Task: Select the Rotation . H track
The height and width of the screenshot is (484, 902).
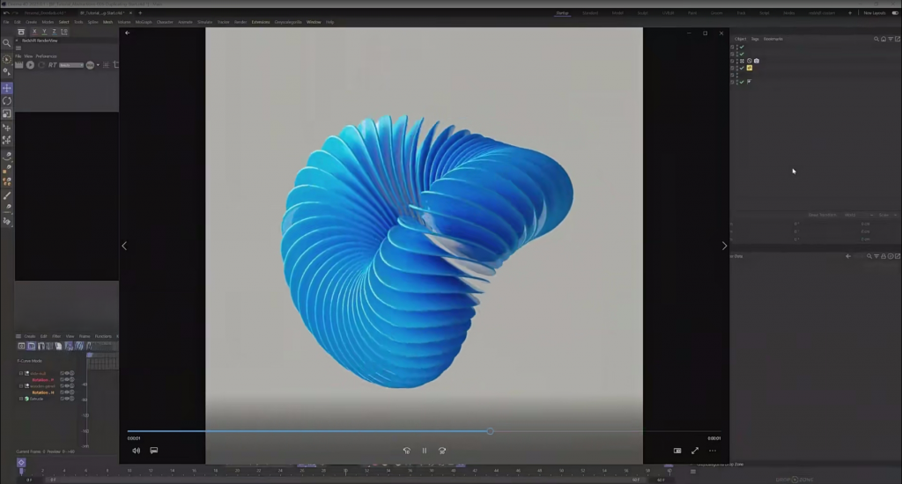Action: point(42,392)
